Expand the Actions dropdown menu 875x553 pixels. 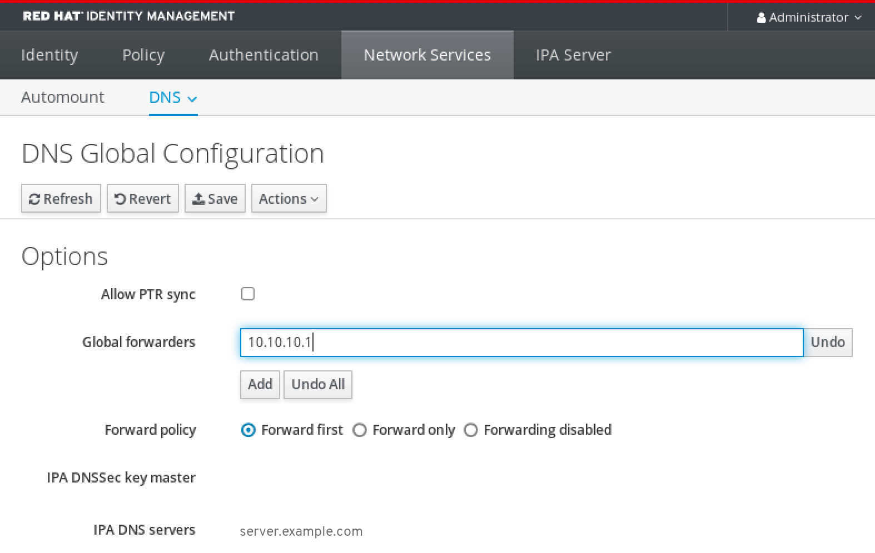(x=289, y=199)
